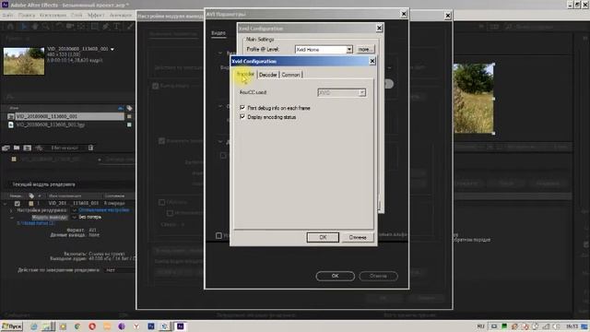The image size is (590, 332).
Task: Collapse Модуль вывода row in render queue
Action: tap(11, 218)
